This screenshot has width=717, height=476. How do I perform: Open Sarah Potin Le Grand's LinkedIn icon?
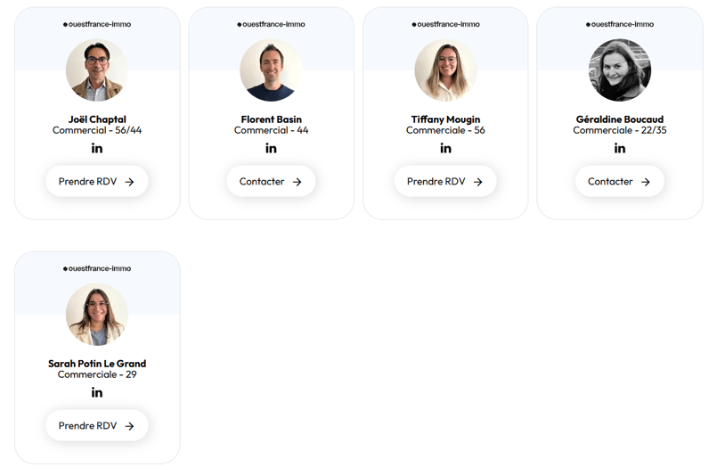pos(97,392)
